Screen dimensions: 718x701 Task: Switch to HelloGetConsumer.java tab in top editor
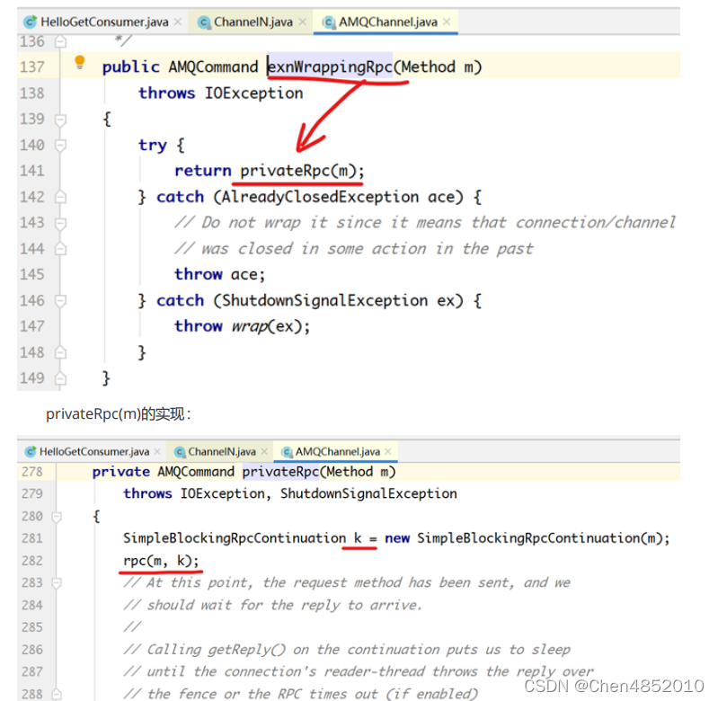103,22
